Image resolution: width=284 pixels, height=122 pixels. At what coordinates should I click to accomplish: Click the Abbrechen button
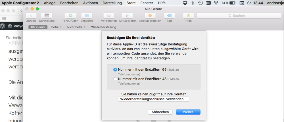(x=160, y=112)
